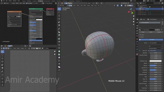Image resolution: width=164 pixels, height=92 pixels.
Task: Click Use Nodes button in Surface panel
Action: coord(151,40)
